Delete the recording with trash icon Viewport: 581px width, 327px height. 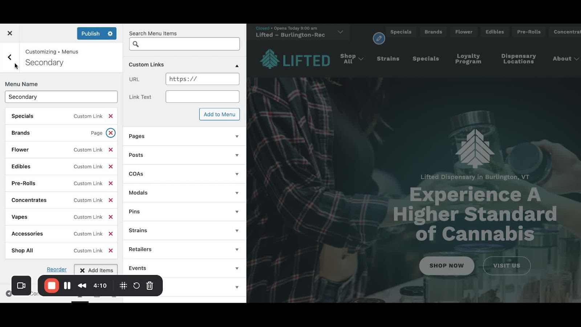150,286
